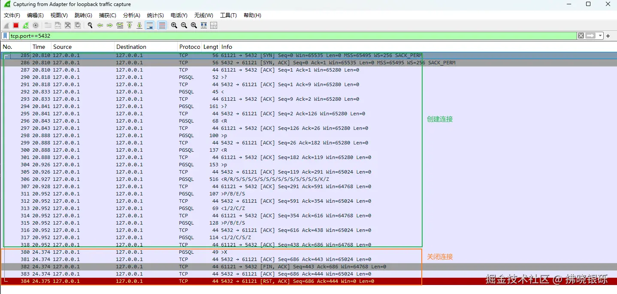Select packet 294 with length 161
The height and width of the screenshot is (294, 617).
308,106
